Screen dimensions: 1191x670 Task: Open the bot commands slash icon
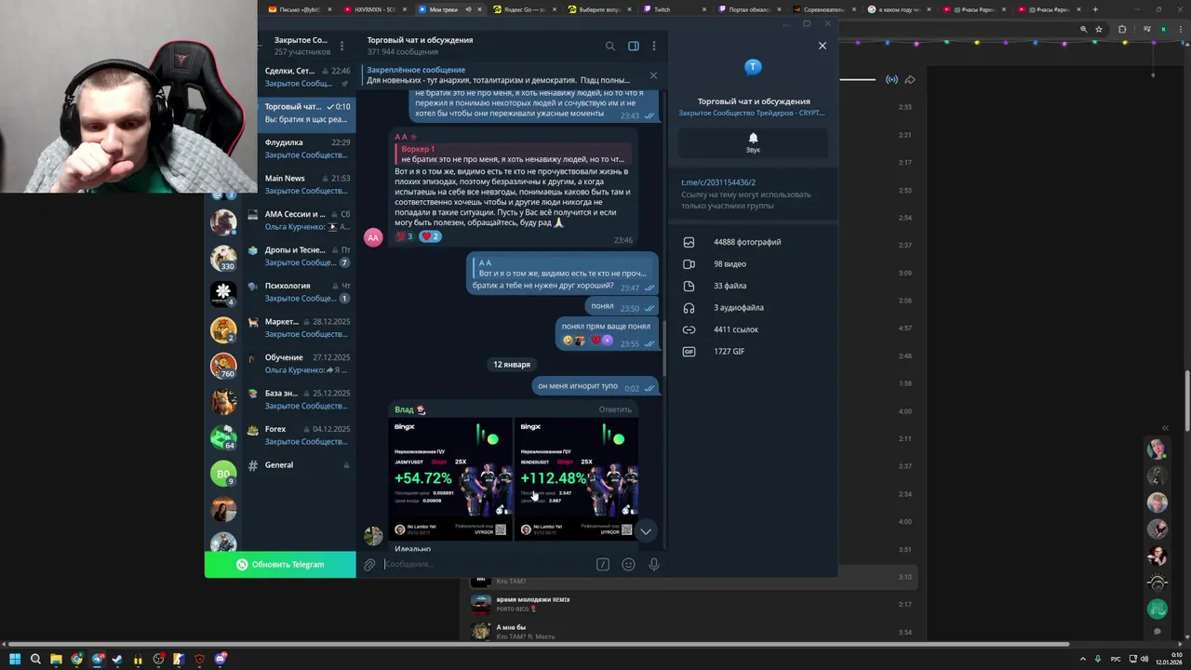[603, 564]
